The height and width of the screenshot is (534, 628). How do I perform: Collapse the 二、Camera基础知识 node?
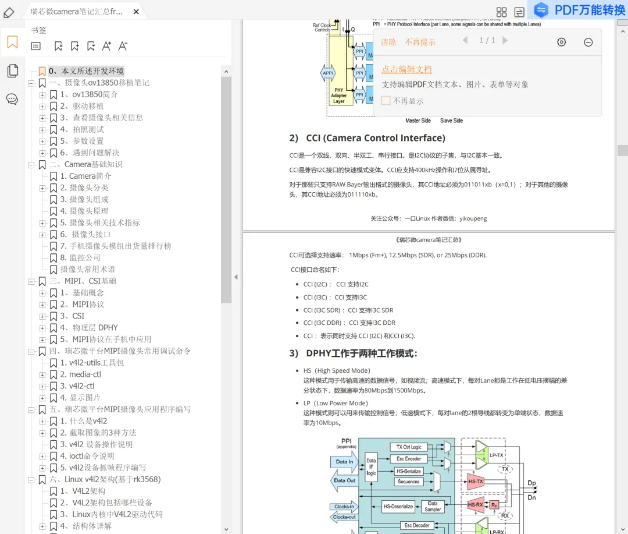[x=31, y=164]
